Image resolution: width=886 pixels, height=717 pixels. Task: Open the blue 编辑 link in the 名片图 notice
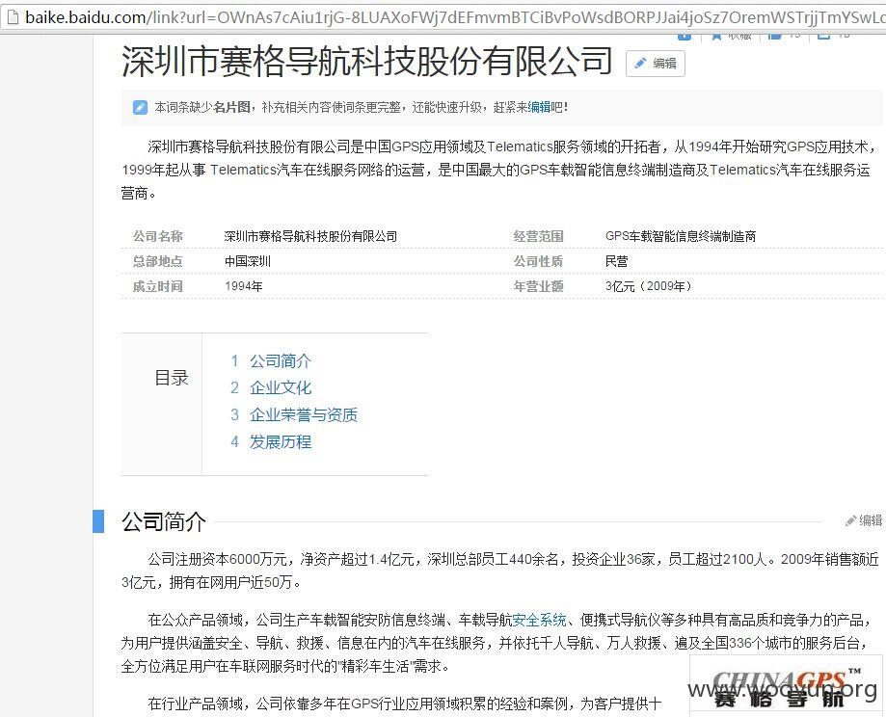coord(539,107)
